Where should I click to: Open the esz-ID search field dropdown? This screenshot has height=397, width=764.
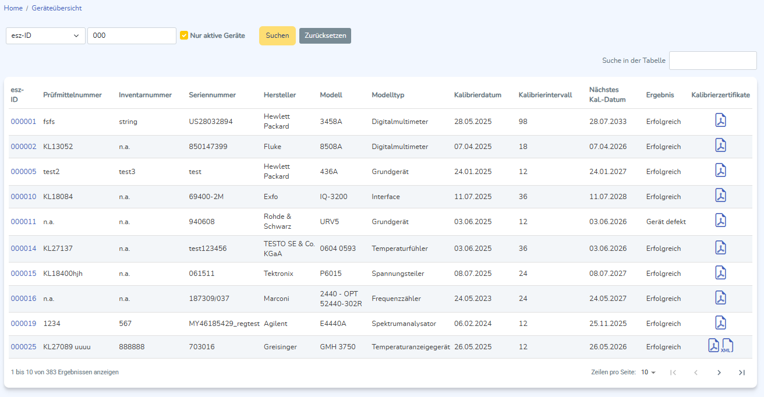coord(45,36)
